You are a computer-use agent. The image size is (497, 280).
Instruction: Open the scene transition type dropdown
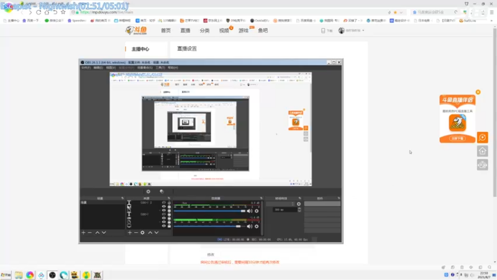(280, 204)
